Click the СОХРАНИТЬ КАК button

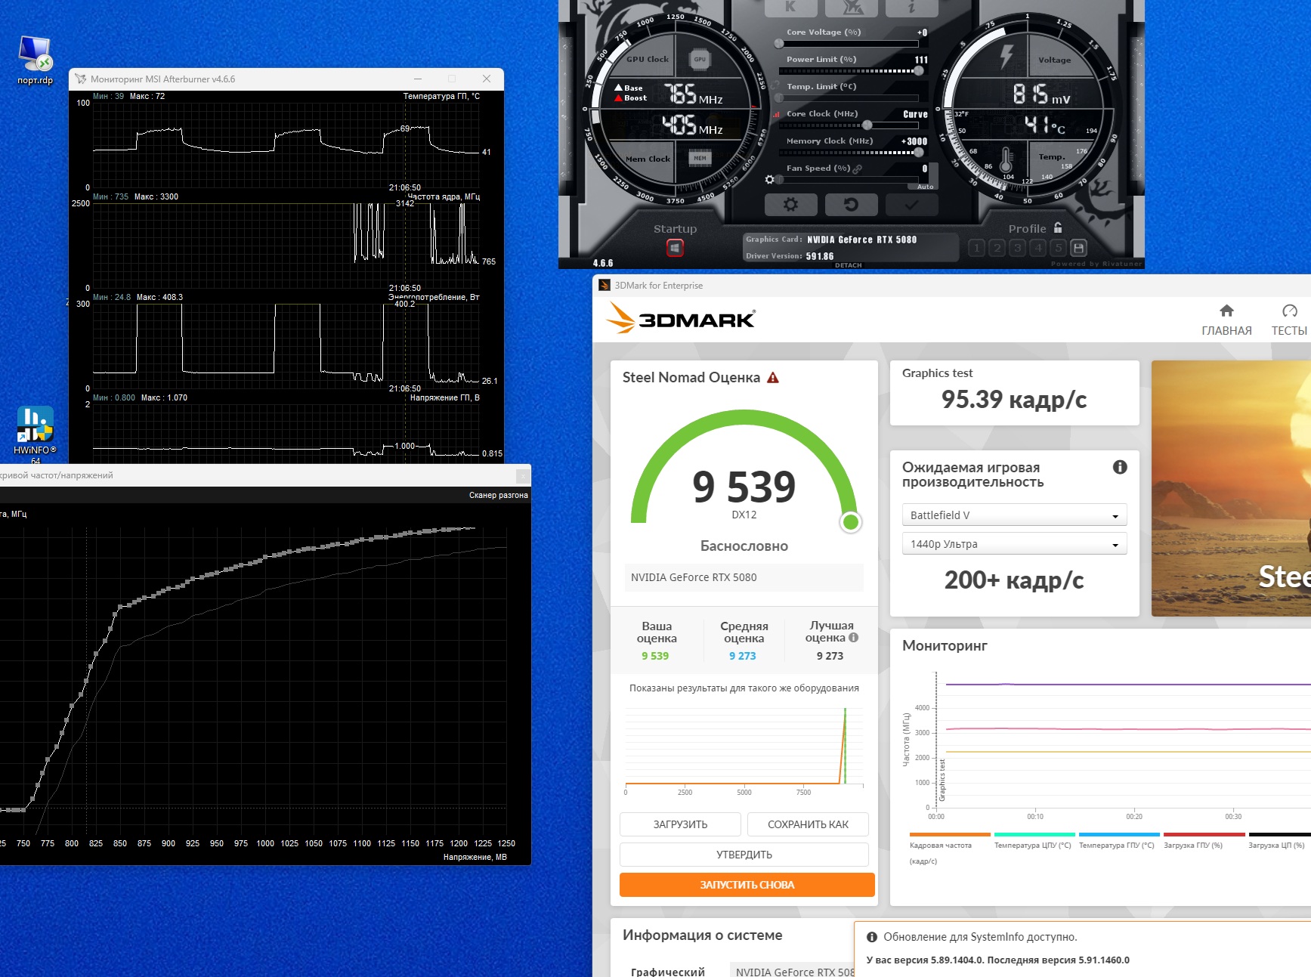(x=808, y=824)
